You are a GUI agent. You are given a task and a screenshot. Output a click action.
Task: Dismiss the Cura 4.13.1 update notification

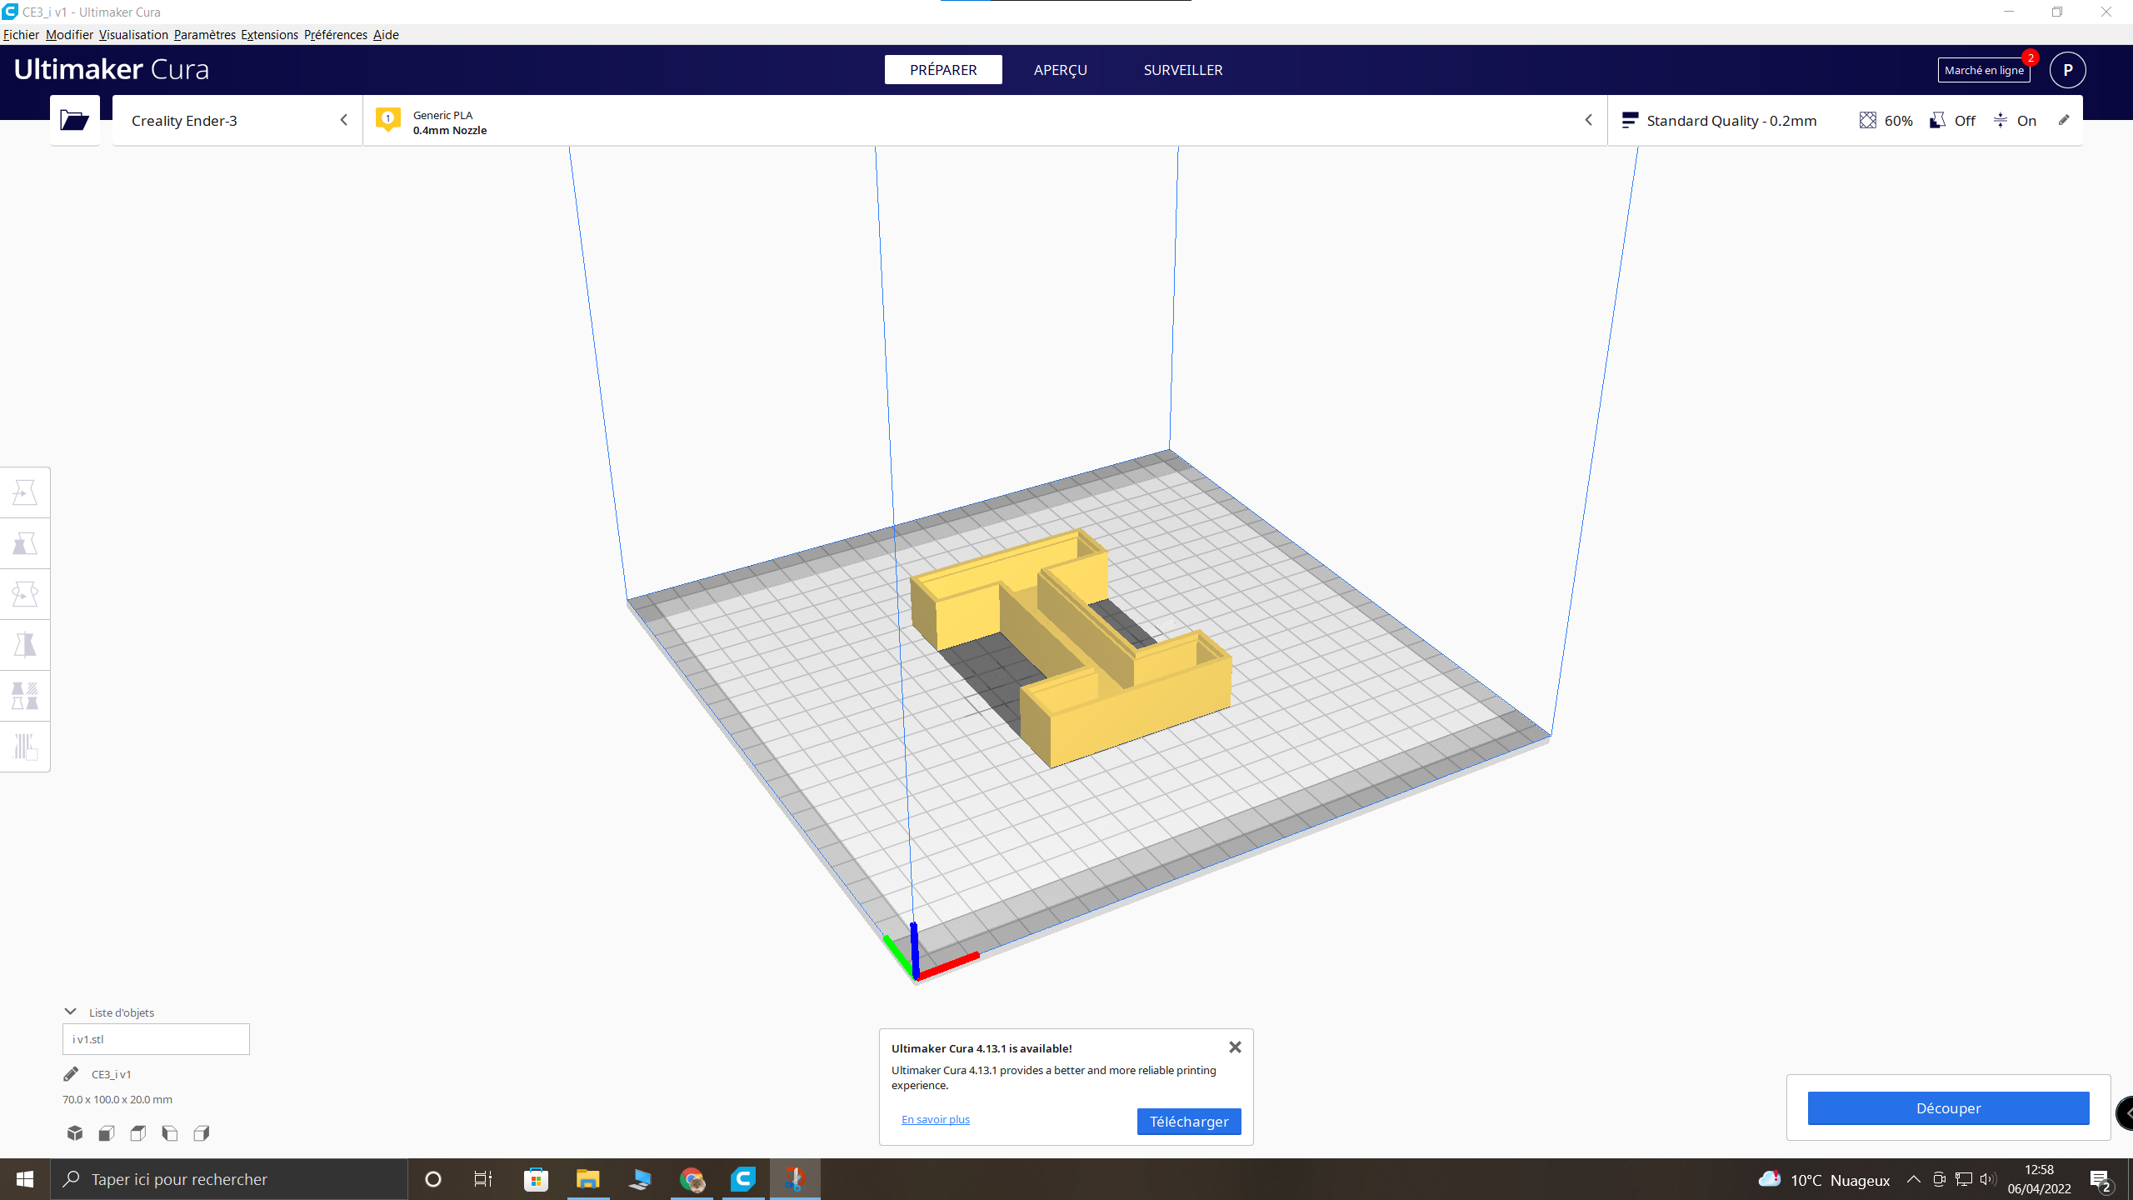coord(1235,1047)
